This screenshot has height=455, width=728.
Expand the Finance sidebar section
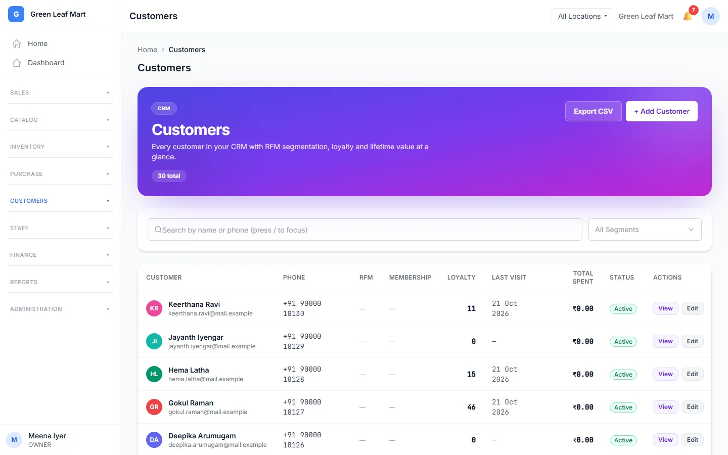(x=60, y=255)
